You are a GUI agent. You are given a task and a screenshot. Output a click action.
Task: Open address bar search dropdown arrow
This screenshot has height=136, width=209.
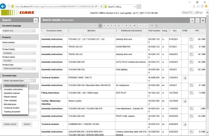(99, 6)
